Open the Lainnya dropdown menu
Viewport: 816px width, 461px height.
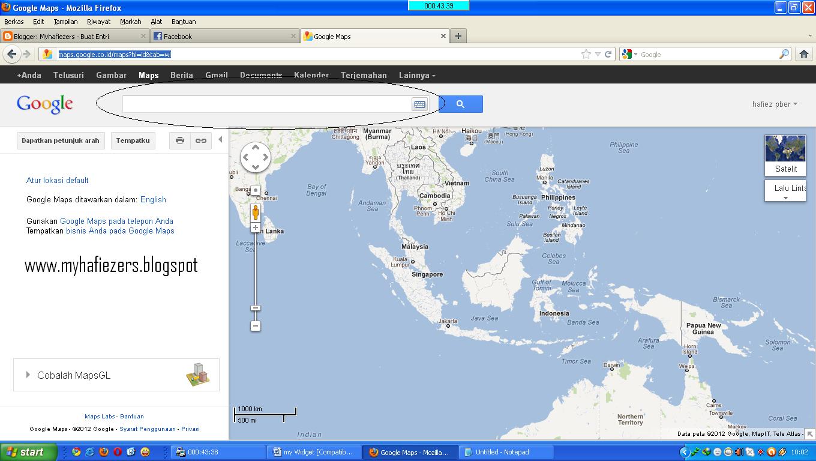(x=417, y=75)
